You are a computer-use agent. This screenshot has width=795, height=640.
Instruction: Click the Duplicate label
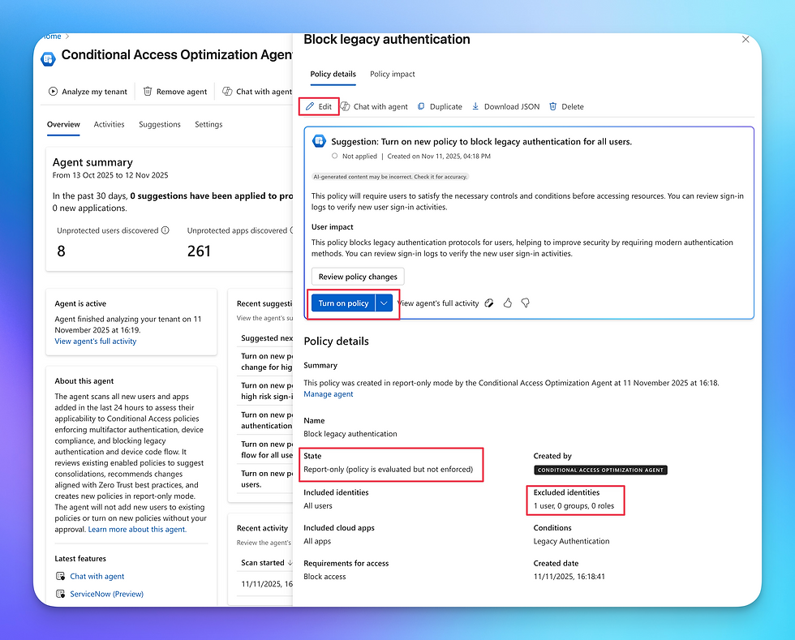pos(445,106)
